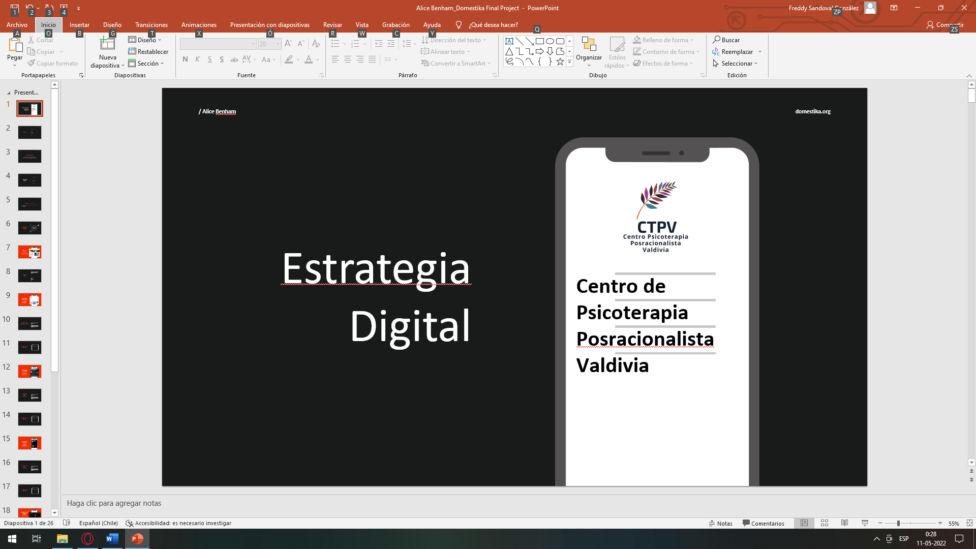Collapse the Present... section in thumbnails
The width and height of the screenshot is (976, 549).
click(9, 93)
